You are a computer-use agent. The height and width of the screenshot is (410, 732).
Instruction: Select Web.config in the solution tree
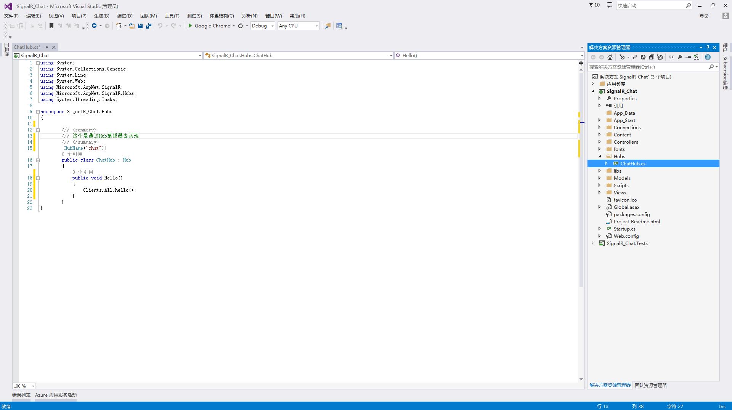point(626,236)
